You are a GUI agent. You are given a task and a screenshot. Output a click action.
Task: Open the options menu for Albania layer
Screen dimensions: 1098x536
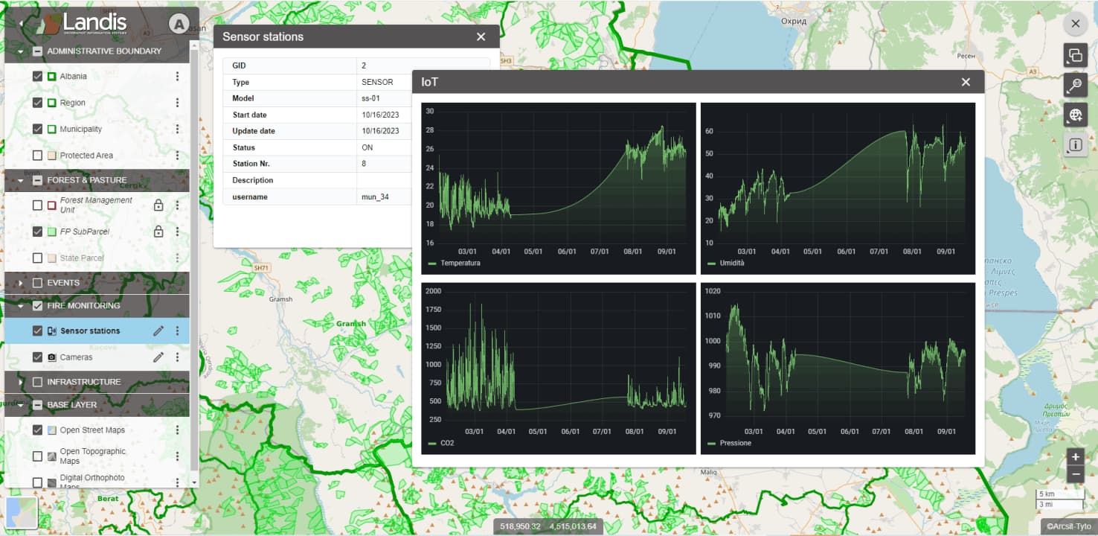pos(177,77)
